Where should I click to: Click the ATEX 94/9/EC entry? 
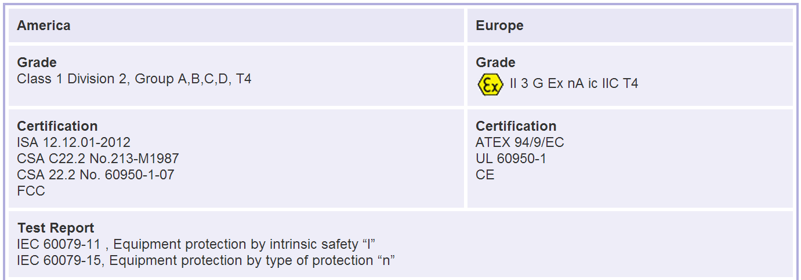pos(520,142)
